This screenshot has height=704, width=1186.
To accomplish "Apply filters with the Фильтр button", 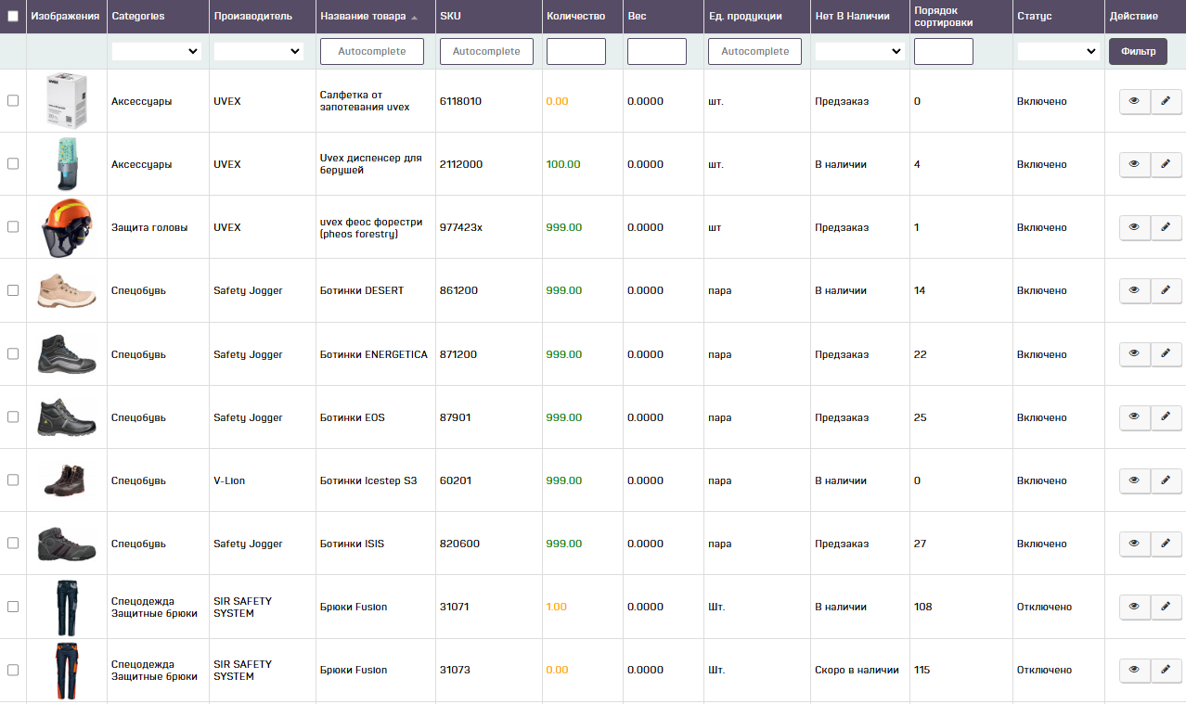I will [1138, 51].
